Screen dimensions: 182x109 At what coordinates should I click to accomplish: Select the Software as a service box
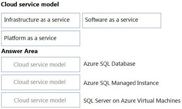pyautogui.click(x=122, y=20)
